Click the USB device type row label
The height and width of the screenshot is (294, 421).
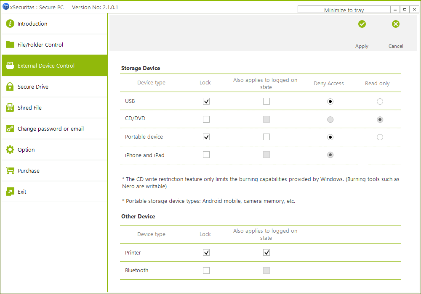pos(130,101)
